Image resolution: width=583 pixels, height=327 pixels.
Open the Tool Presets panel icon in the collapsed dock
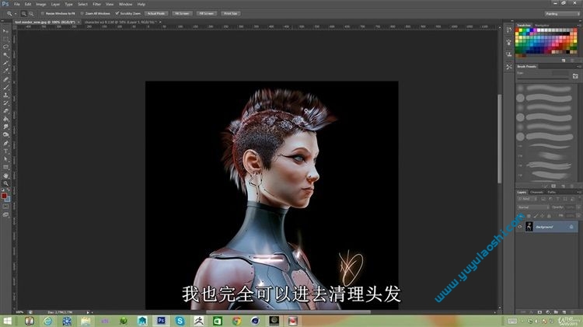pos(509,67)
